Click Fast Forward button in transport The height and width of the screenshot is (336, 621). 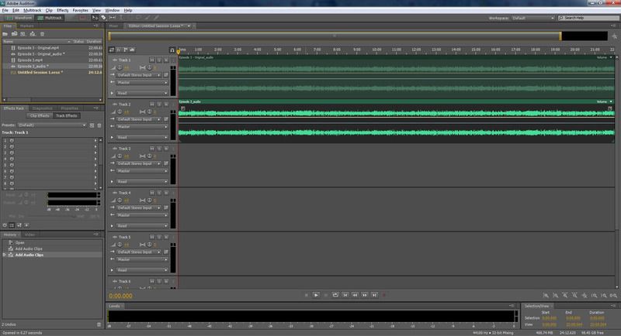[x=364, y=295]
